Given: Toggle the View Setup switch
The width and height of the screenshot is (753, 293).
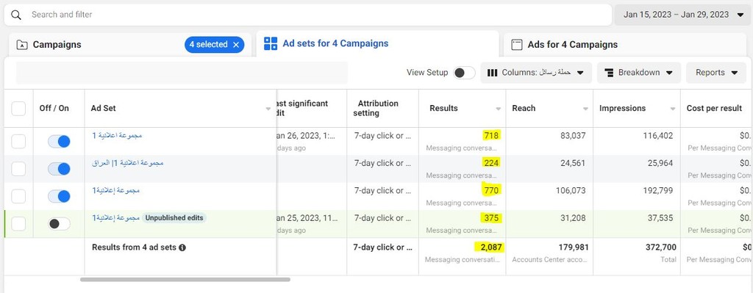Looking at the screenshot, I should 464,73.
